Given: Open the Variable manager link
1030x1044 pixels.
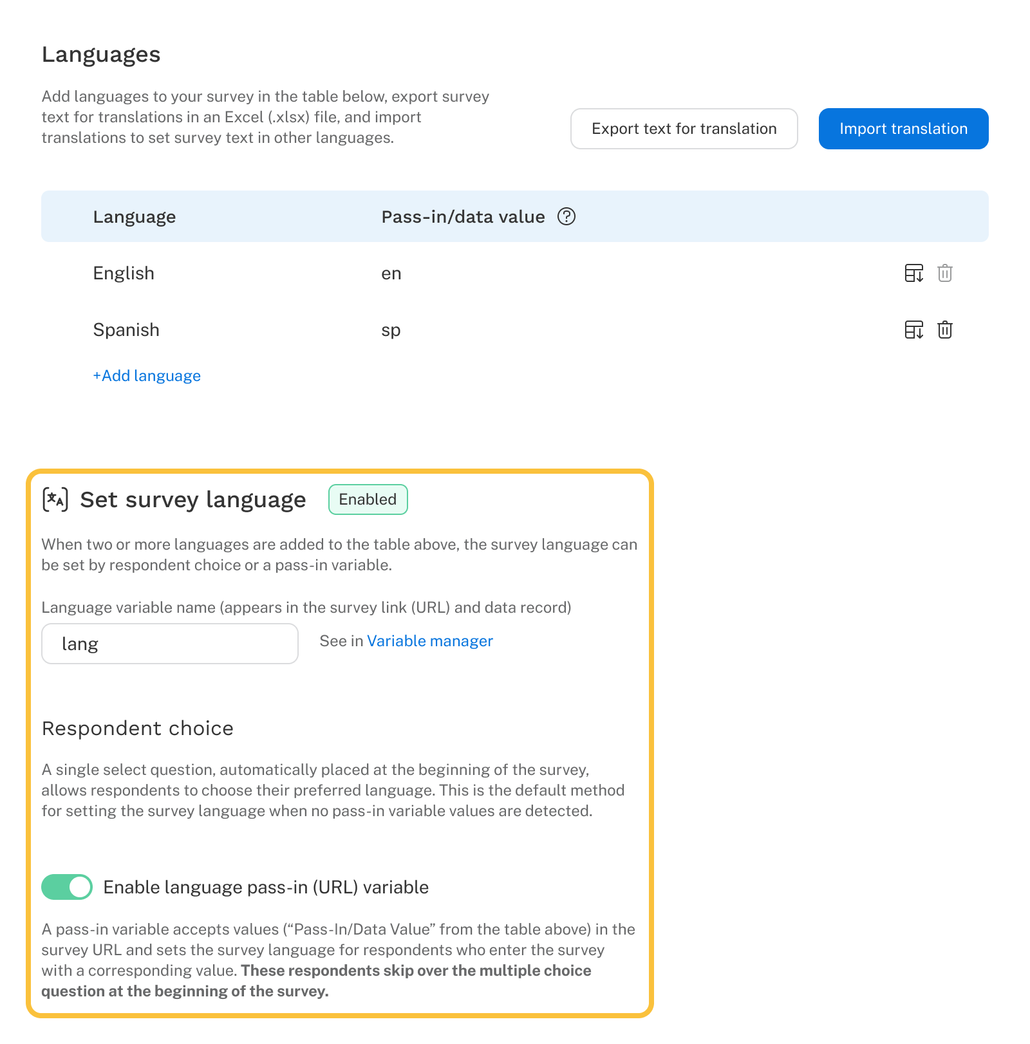Looking at the screenshot, I should pyautogui.click(x=430, y=641).
